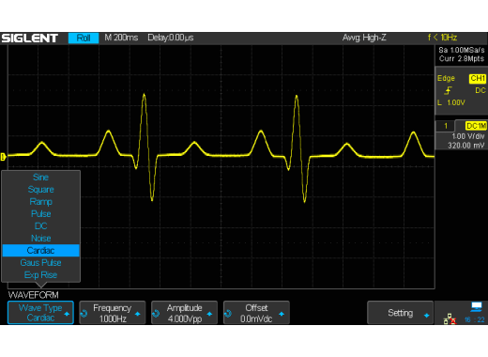Click the f < 10Hz frequency counter
488x357 pixels.
click(442, 38)
